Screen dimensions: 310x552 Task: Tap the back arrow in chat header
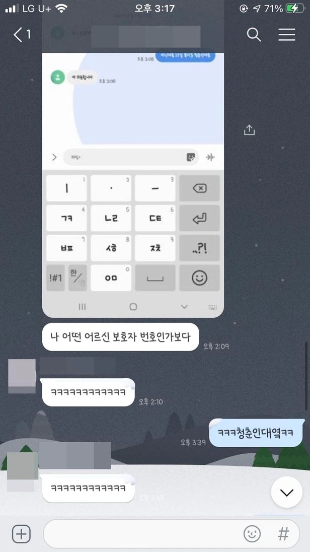point(18,34)
